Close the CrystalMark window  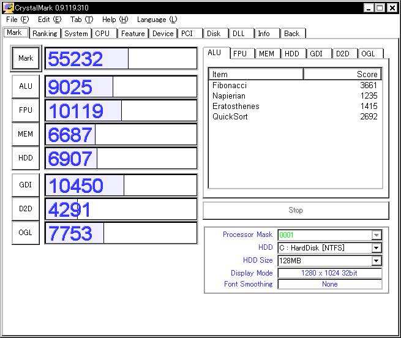tap(392, 8)
